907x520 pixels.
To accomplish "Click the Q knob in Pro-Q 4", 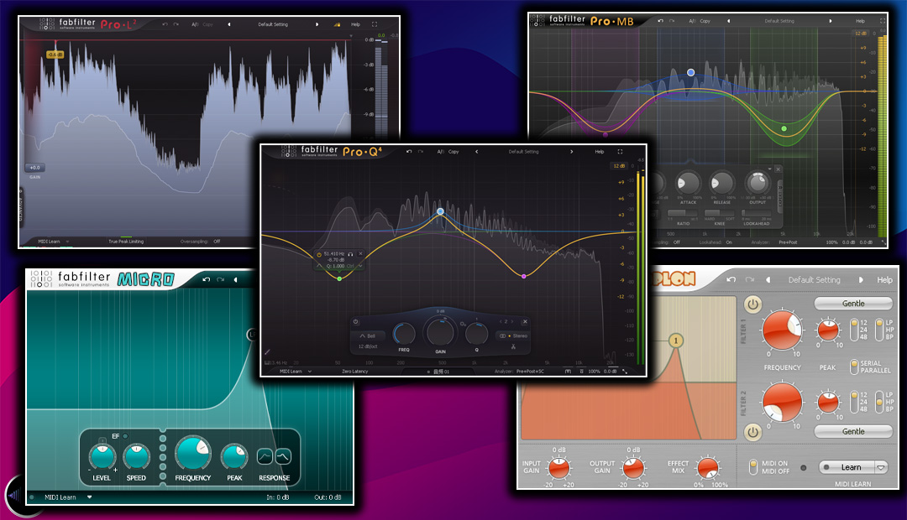I will click(x=477, y=334).
